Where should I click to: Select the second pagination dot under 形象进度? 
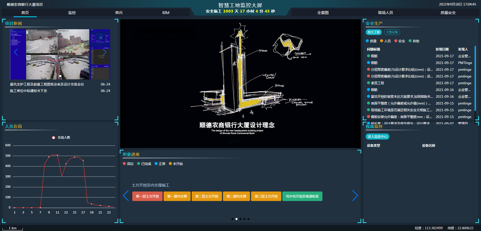coord(236,219)
